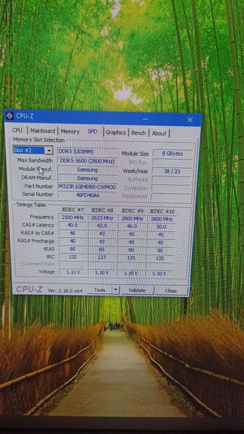Click the CAS# Latency 42.0 cell
244x434 pixels.
pos(102,226)
